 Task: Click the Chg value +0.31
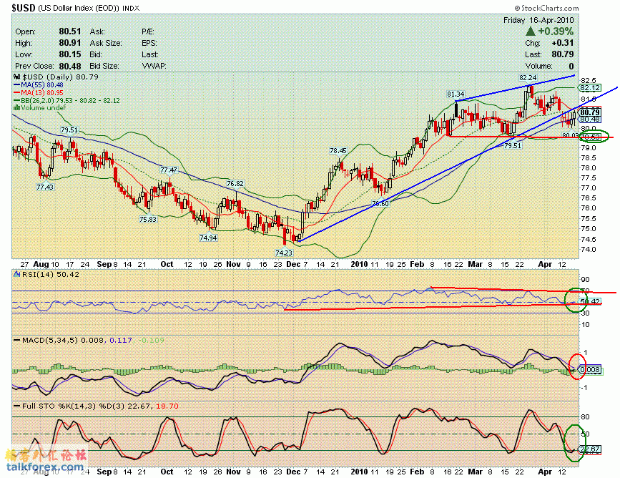[x=562, y=43]
